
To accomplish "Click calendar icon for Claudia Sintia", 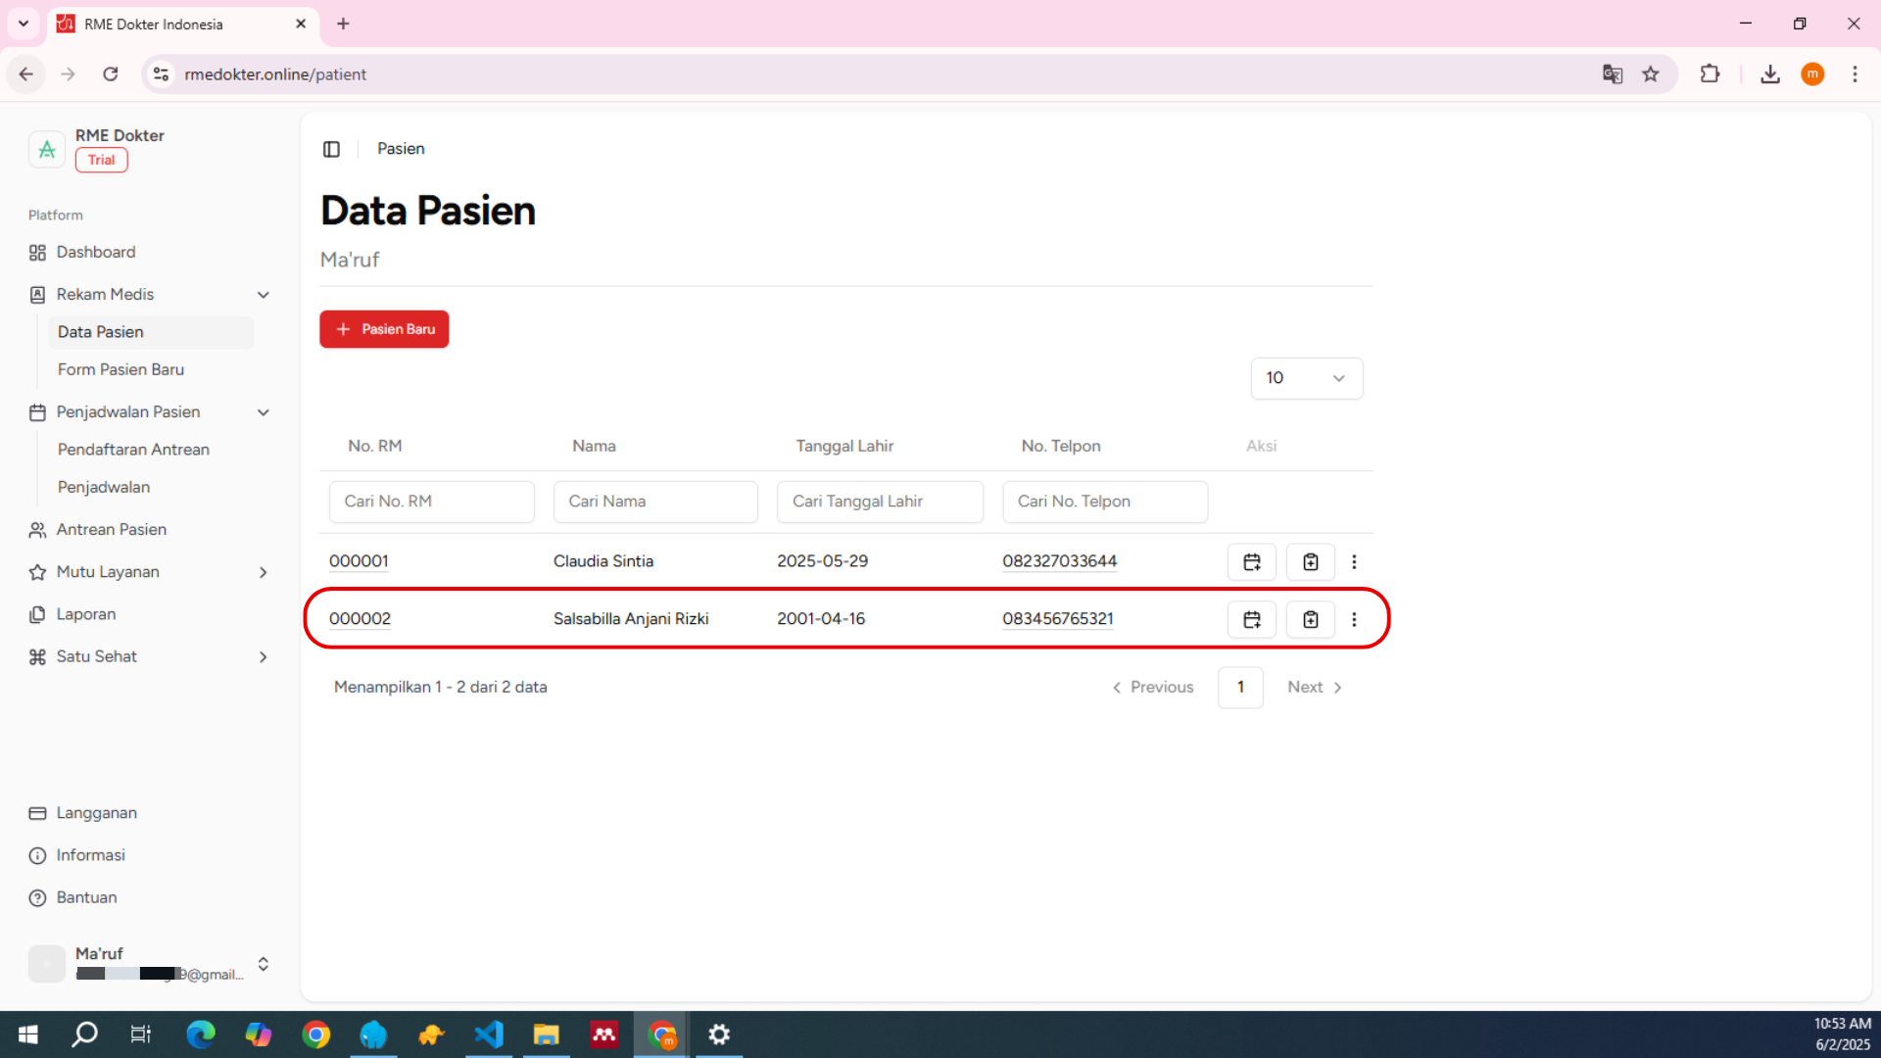I will 1251,561.
